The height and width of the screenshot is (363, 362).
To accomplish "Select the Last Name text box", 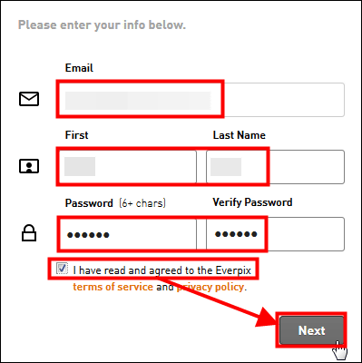I will (275, 167).
